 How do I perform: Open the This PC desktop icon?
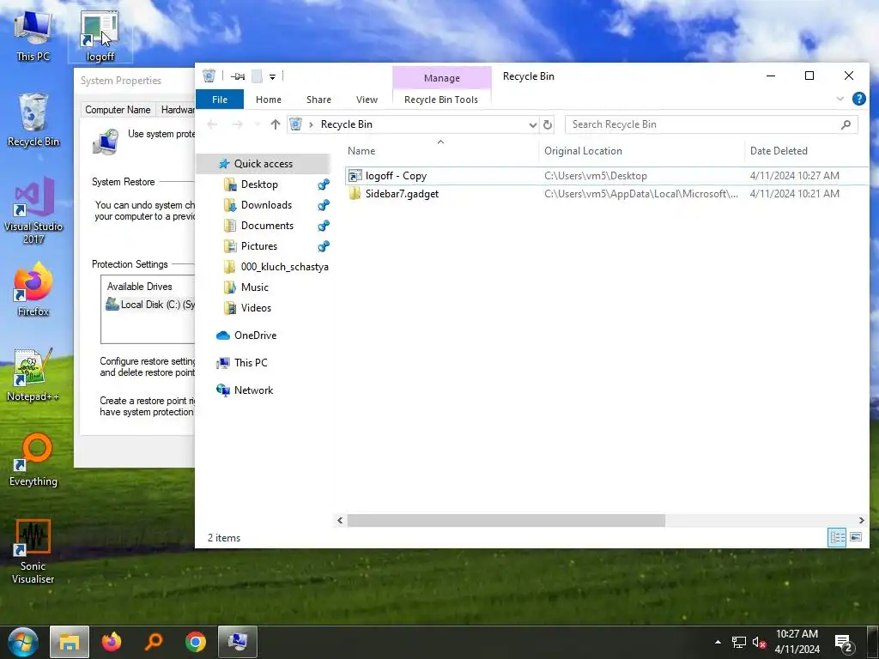pyautogui.click(x=33, y=35)
